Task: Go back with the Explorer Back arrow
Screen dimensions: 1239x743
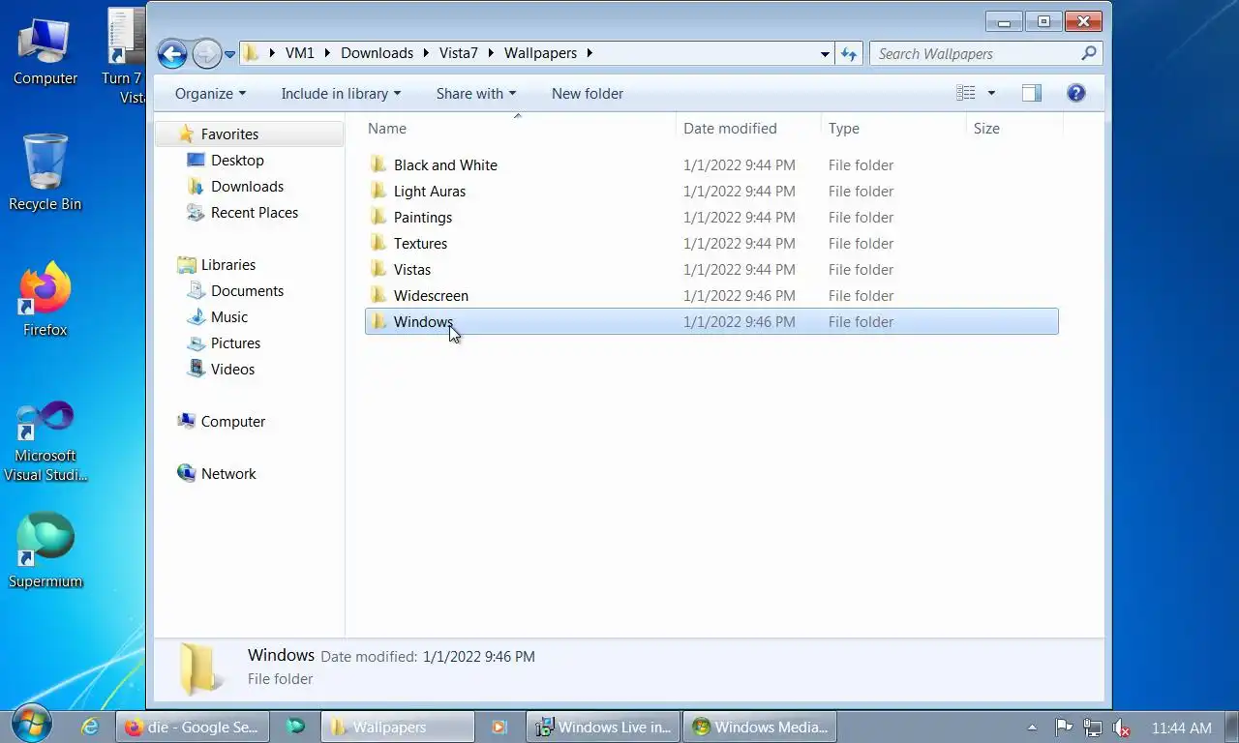Action: click(x=172, y=53)
